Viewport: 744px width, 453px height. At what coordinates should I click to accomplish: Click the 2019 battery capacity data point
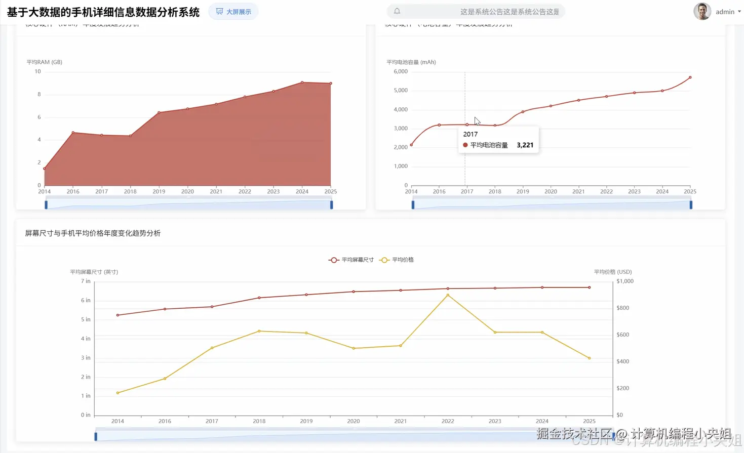523,112
